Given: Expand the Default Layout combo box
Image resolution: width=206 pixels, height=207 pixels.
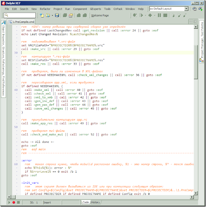Looking at the screenshot, I should (x=186, y=9).
